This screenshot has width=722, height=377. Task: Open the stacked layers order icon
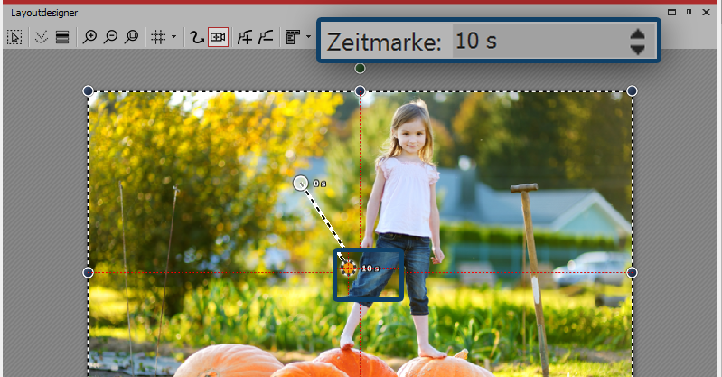(62, 37)
